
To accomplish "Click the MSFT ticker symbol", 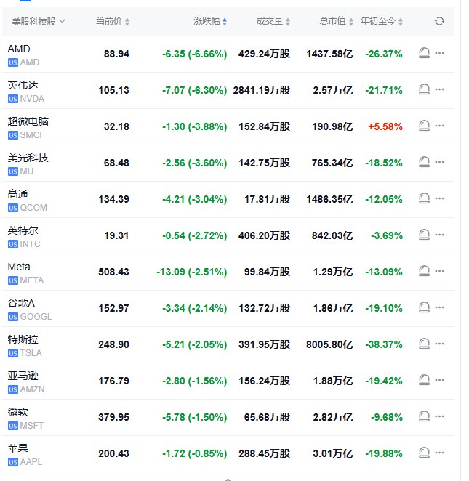I will pyautogui.click(x=32, y=426).
